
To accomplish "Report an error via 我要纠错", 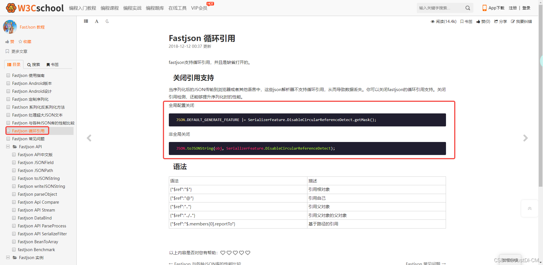I will coord(522,21).
